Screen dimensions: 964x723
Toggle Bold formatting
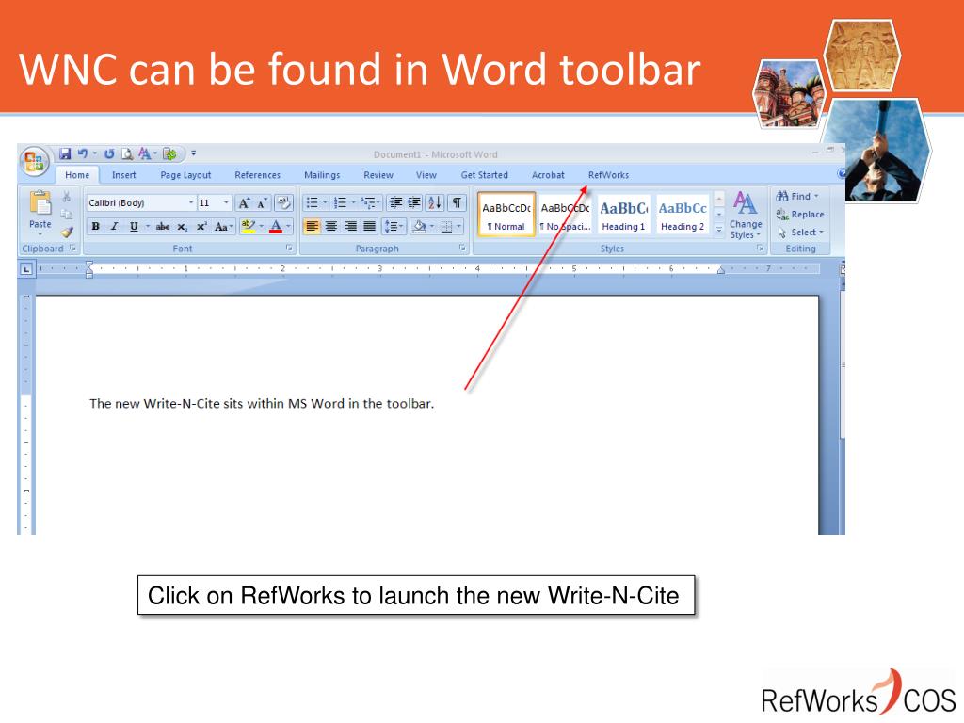click(95, 227)
